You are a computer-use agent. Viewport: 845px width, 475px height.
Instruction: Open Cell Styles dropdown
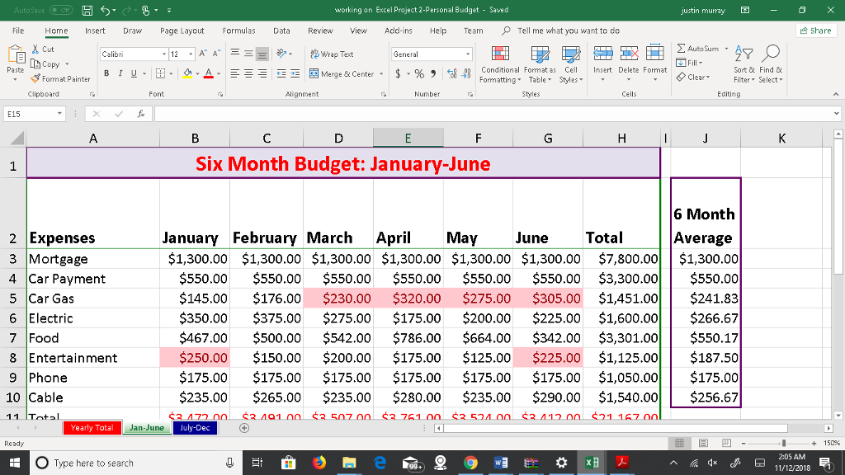pos(571,64)
